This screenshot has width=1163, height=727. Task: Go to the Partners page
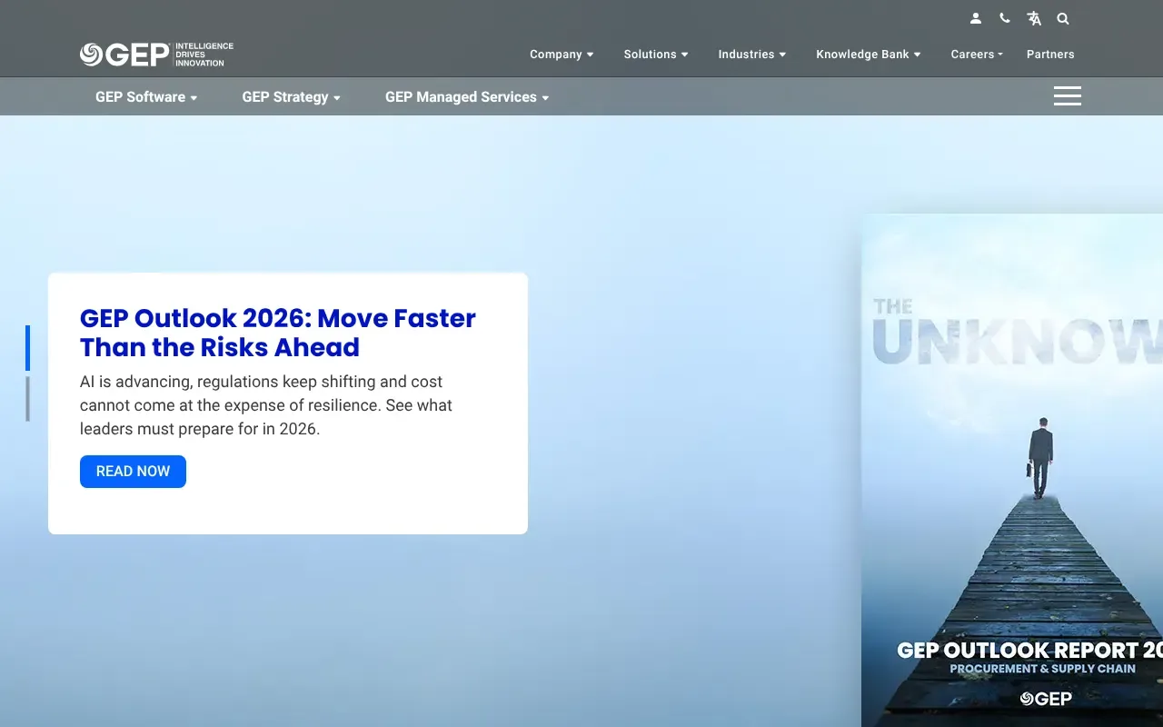pyautogui.click(x=1050, y=55)
